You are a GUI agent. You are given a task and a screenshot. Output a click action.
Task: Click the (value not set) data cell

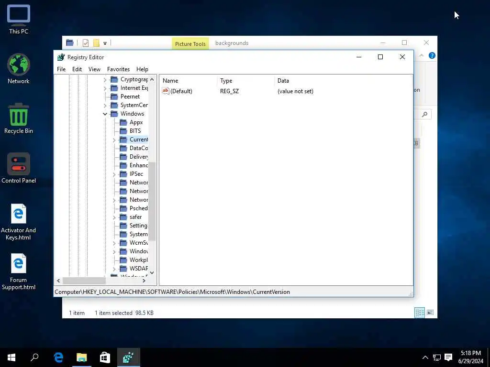pos(295,91)
